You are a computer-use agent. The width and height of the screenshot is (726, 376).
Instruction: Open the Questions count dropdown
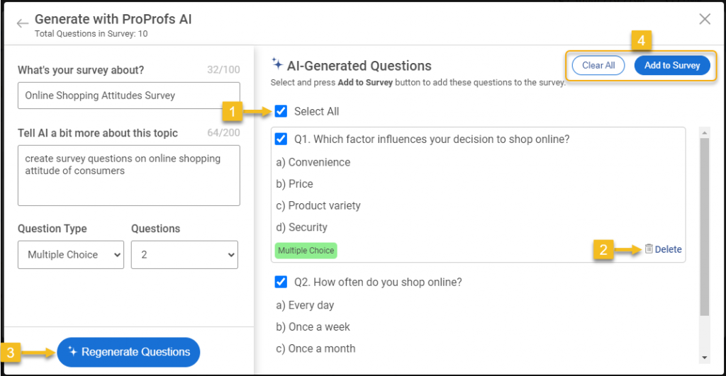coord(184,255)
